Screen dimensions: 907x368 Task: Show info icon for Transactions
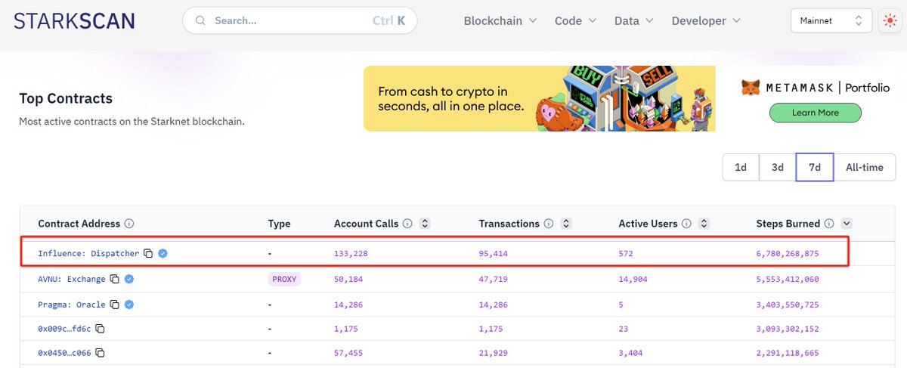point(549,224)
